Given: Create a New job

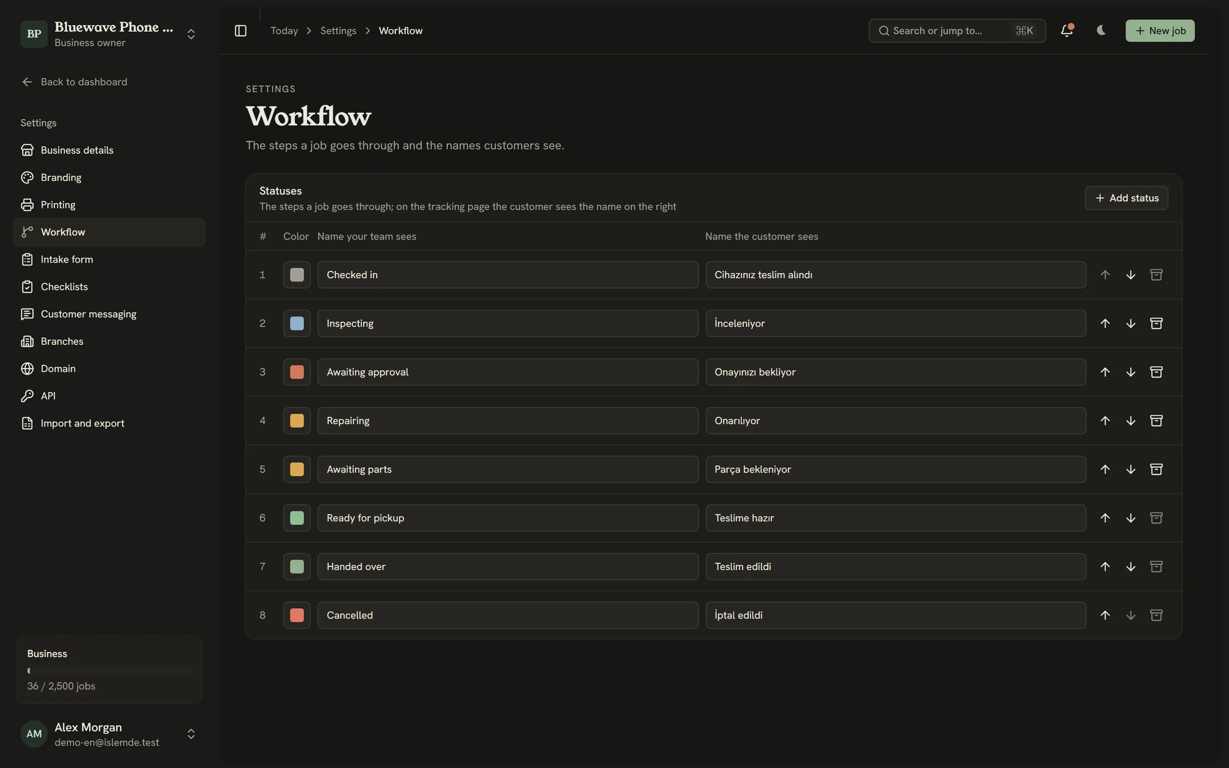Looking at the screenshot, I should click(x=1160, y=31).
